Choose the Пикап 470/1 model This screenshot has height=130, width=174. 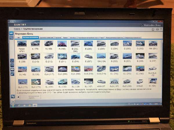click(x=22, y=46)
